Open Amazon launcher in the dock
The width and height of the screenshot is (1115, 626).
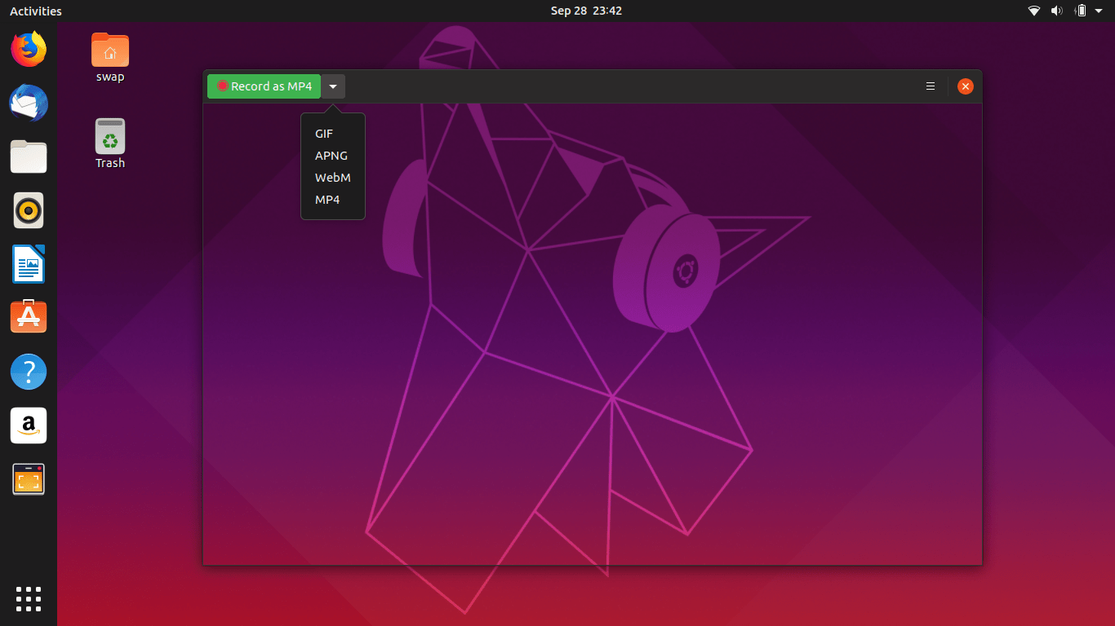(x=29, y=425)
